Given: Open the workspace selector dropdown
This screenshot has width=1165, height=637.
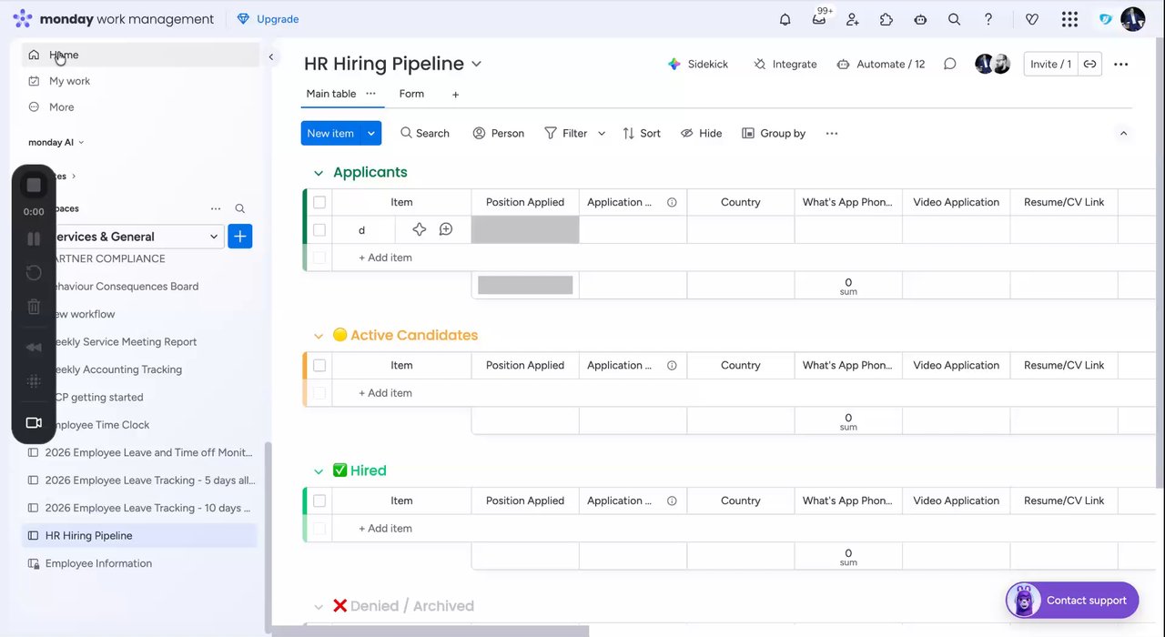Looking at the screenshot, I should (x=137, y=237).
